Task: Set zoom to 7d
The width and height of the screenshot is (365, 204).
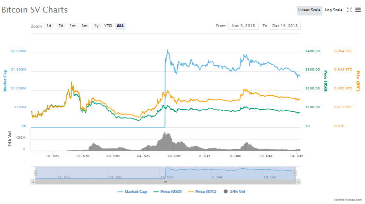Action: click(61, 26)
